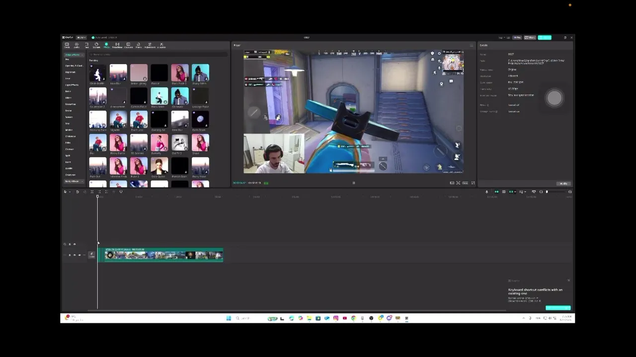Open the Adjustment tab icon

pos(150,45)
